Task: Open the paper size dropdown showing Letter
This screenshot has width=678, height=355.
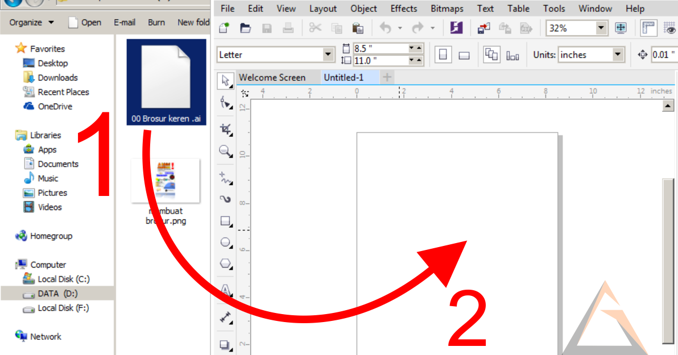Action: click(329, 53)
